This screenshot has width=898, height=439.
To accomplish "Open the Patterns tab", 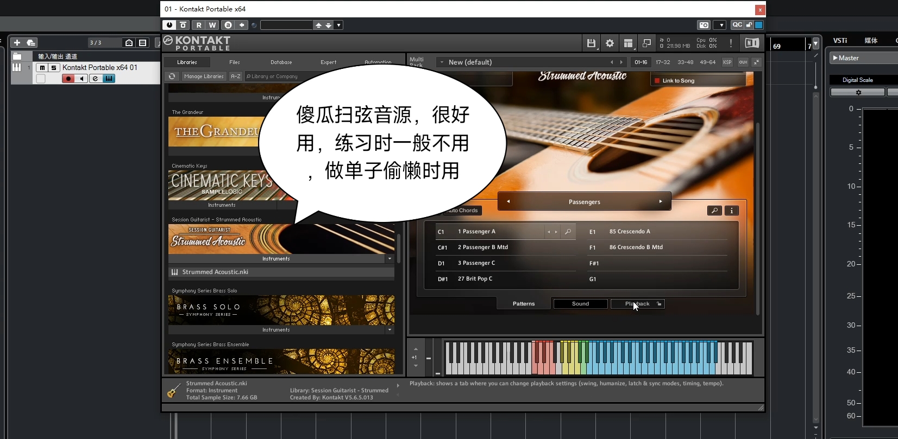I will point(524,304).
